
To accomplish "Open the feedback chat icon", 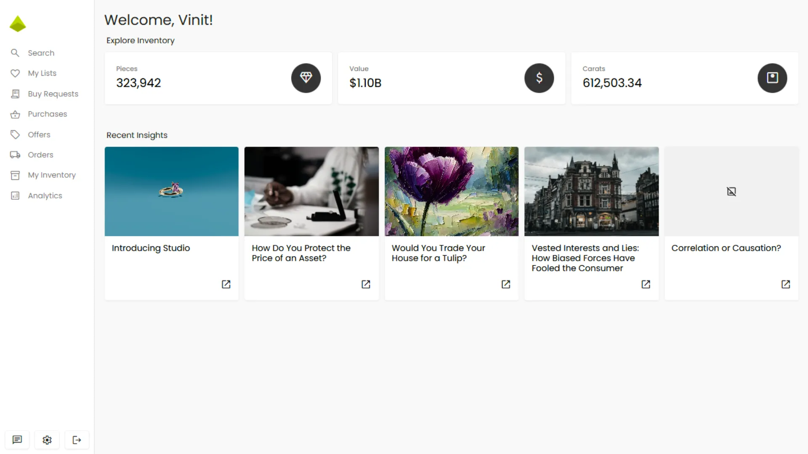I will [17, 440].
